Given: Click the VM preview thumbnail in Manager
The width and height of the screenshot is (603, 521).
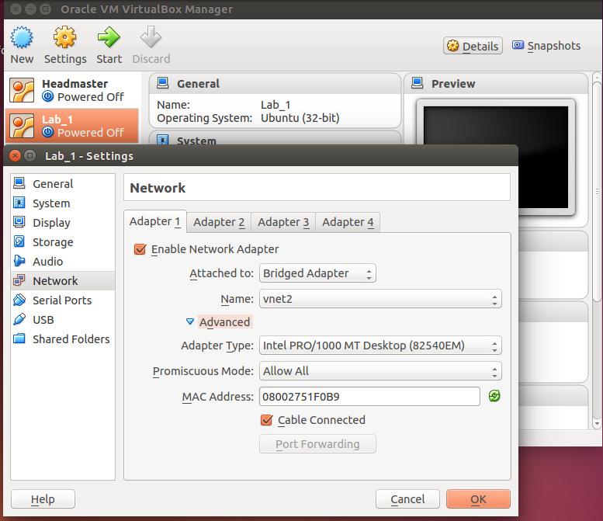Looking at the screenshot, I should (496, 157).
